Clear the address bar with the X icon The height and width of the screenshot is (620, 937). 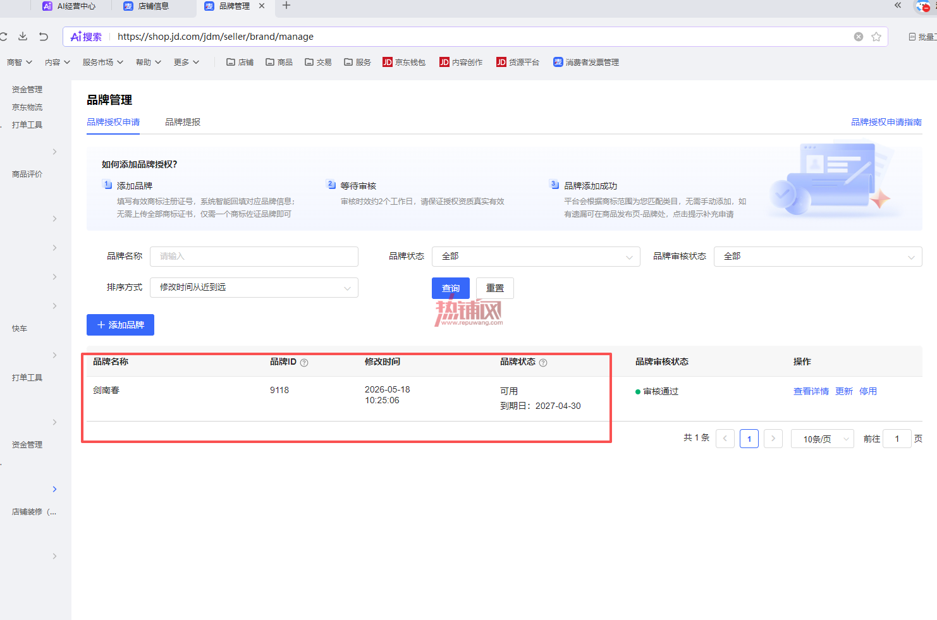click(859, 37)
